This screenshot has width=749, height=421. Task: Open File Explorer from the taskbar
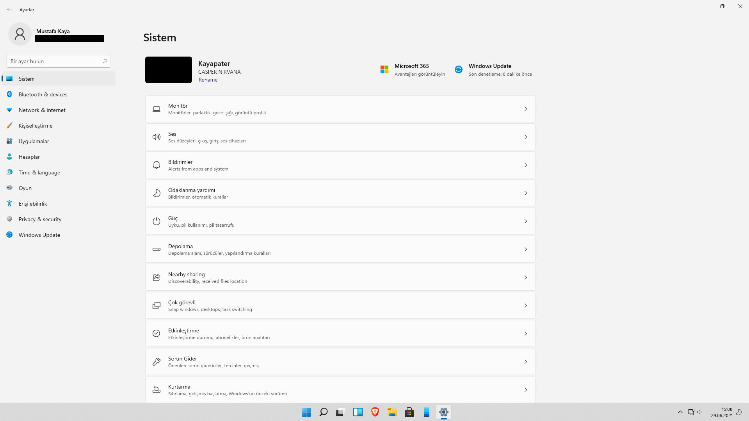click(392, 412)
